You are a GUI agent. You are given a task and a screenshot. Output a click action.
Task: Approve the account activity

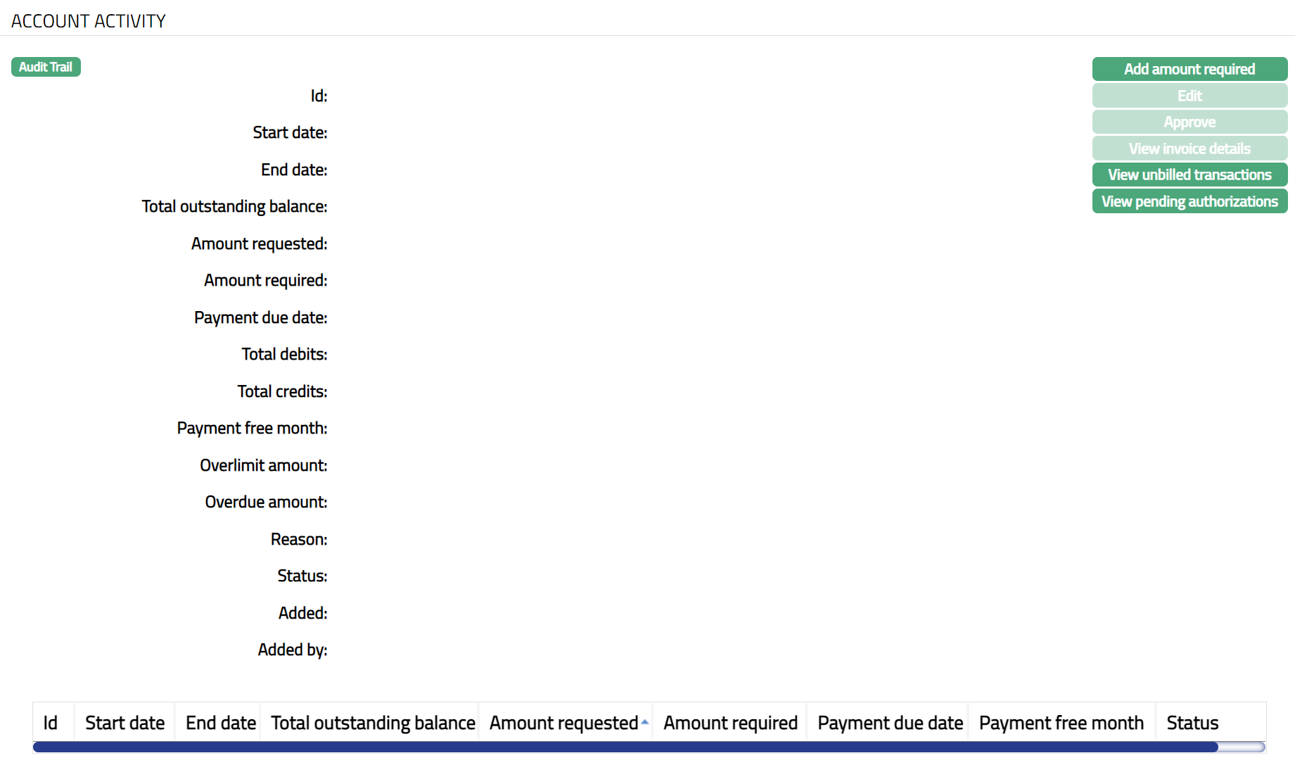(x=1189, y=122)
